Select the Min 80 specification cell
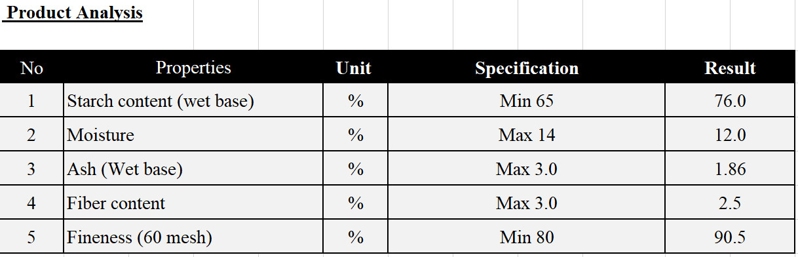This screenshot has width=798, height=257. coord(527,237)
